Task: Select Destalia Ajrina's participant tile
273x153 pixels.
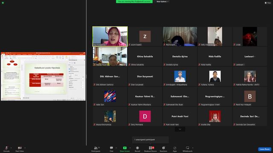Action: 180,57
